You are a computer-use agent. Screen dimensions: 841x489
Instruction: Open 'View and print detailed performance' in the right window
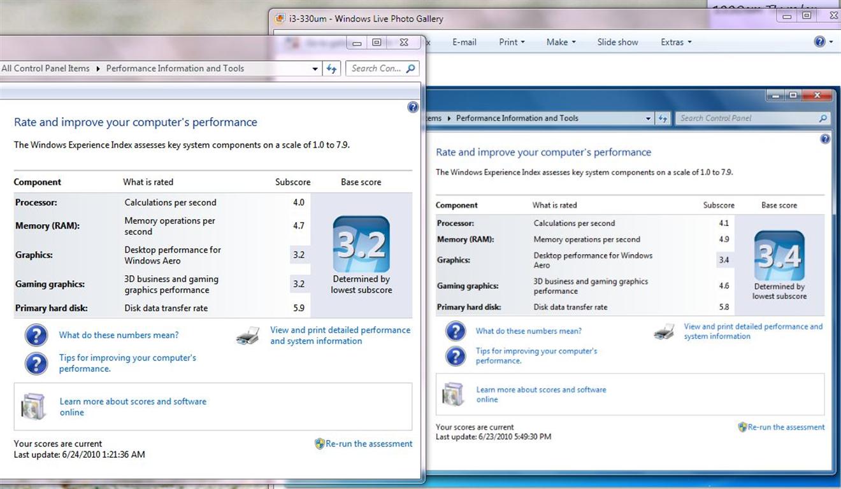click(754, 331)
